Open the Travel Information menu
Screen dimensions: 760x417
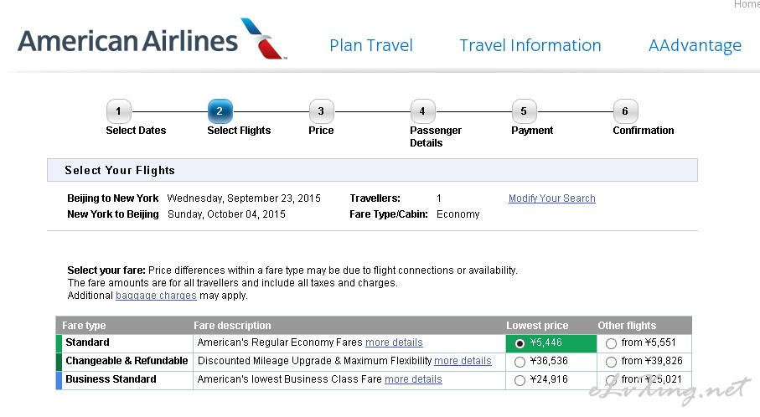coord(530,45)
